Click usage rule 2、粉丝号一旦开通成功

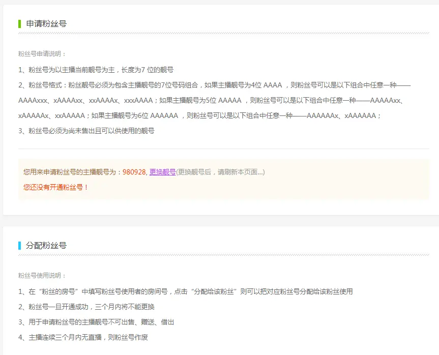(x=86, y=307)
